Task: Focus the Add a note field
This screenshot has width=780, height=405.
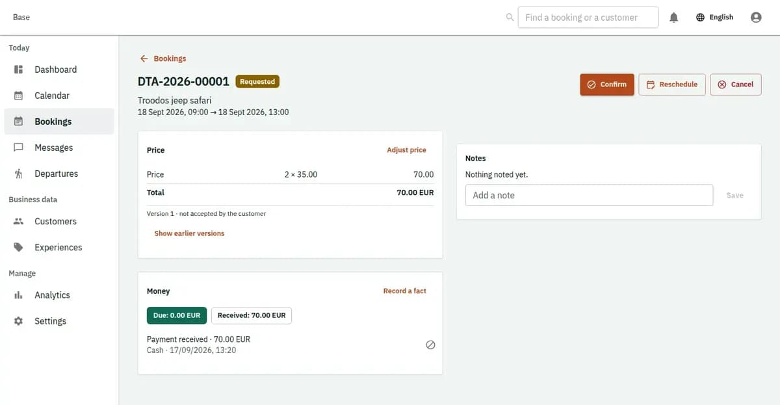Action: click(x=590, y=195)
